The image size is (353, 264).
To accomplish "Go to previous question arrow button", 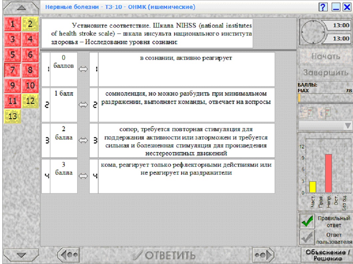I will (x=69, y=255).
